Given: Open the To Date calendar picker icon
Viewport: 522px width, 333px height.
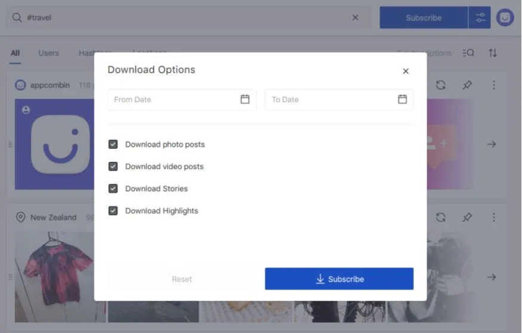Looking at the screenshot, I should tap(402, 99).
